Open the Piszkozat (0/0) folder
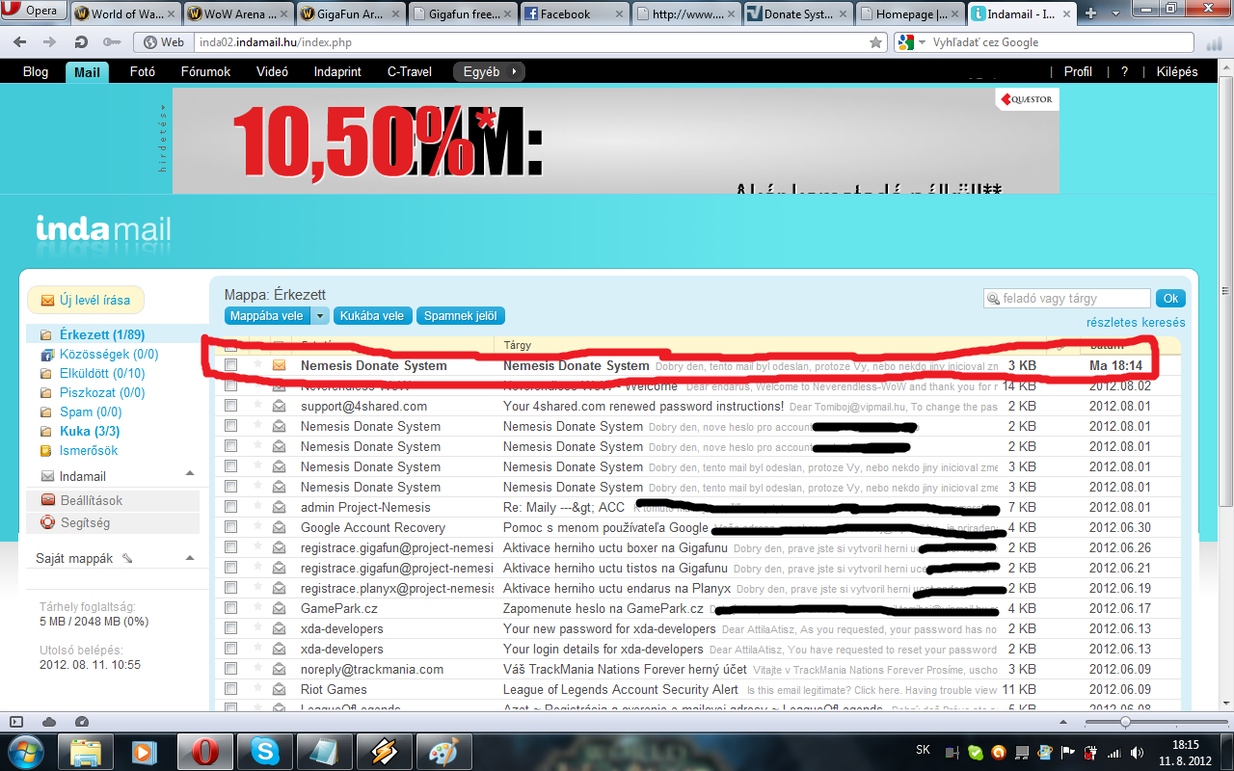The width and height of the screenshot is (1234, 771). (102, 392)
